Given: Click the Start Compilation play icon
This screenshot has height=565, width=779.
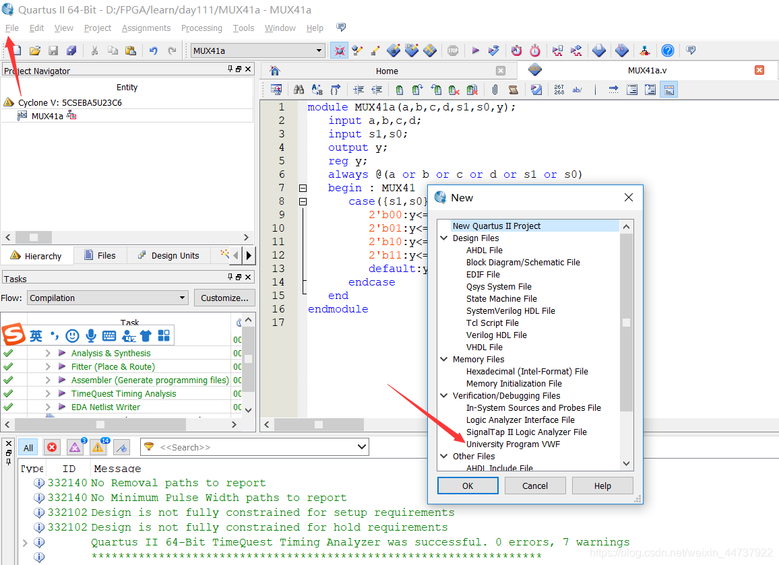Looking at the screenshot, I should point(476,51).
